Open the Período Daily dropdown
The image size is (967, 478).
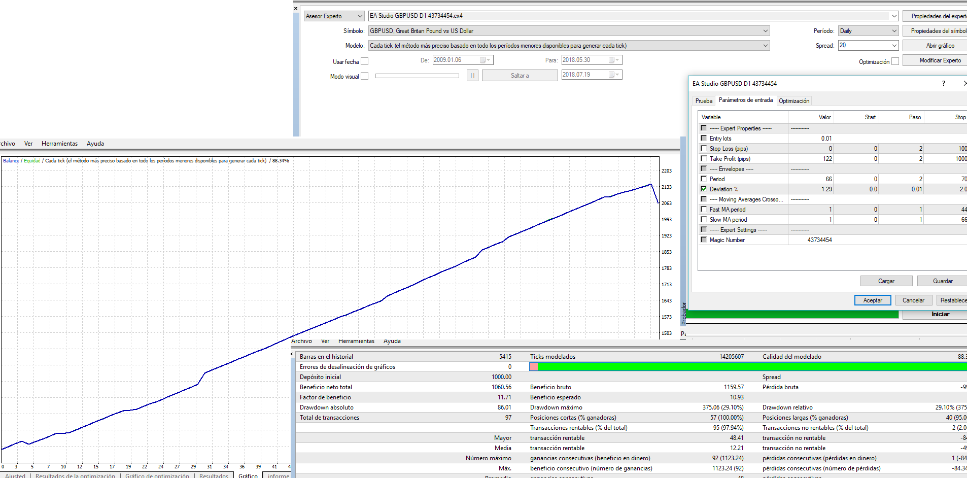894,31
